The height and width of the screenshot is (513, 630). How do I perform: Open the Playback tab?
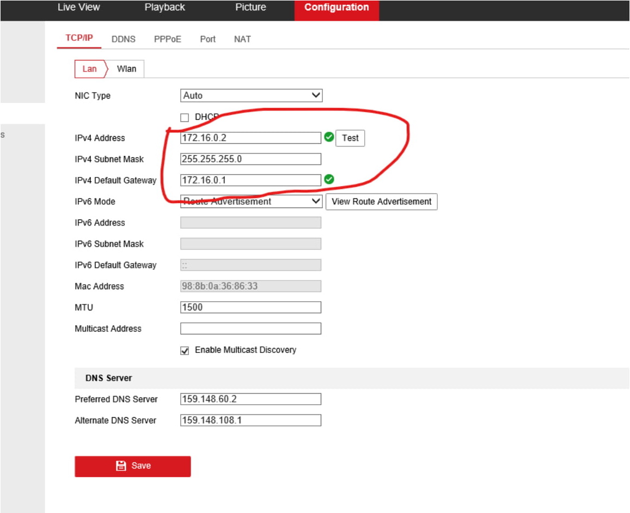point(164,8)
